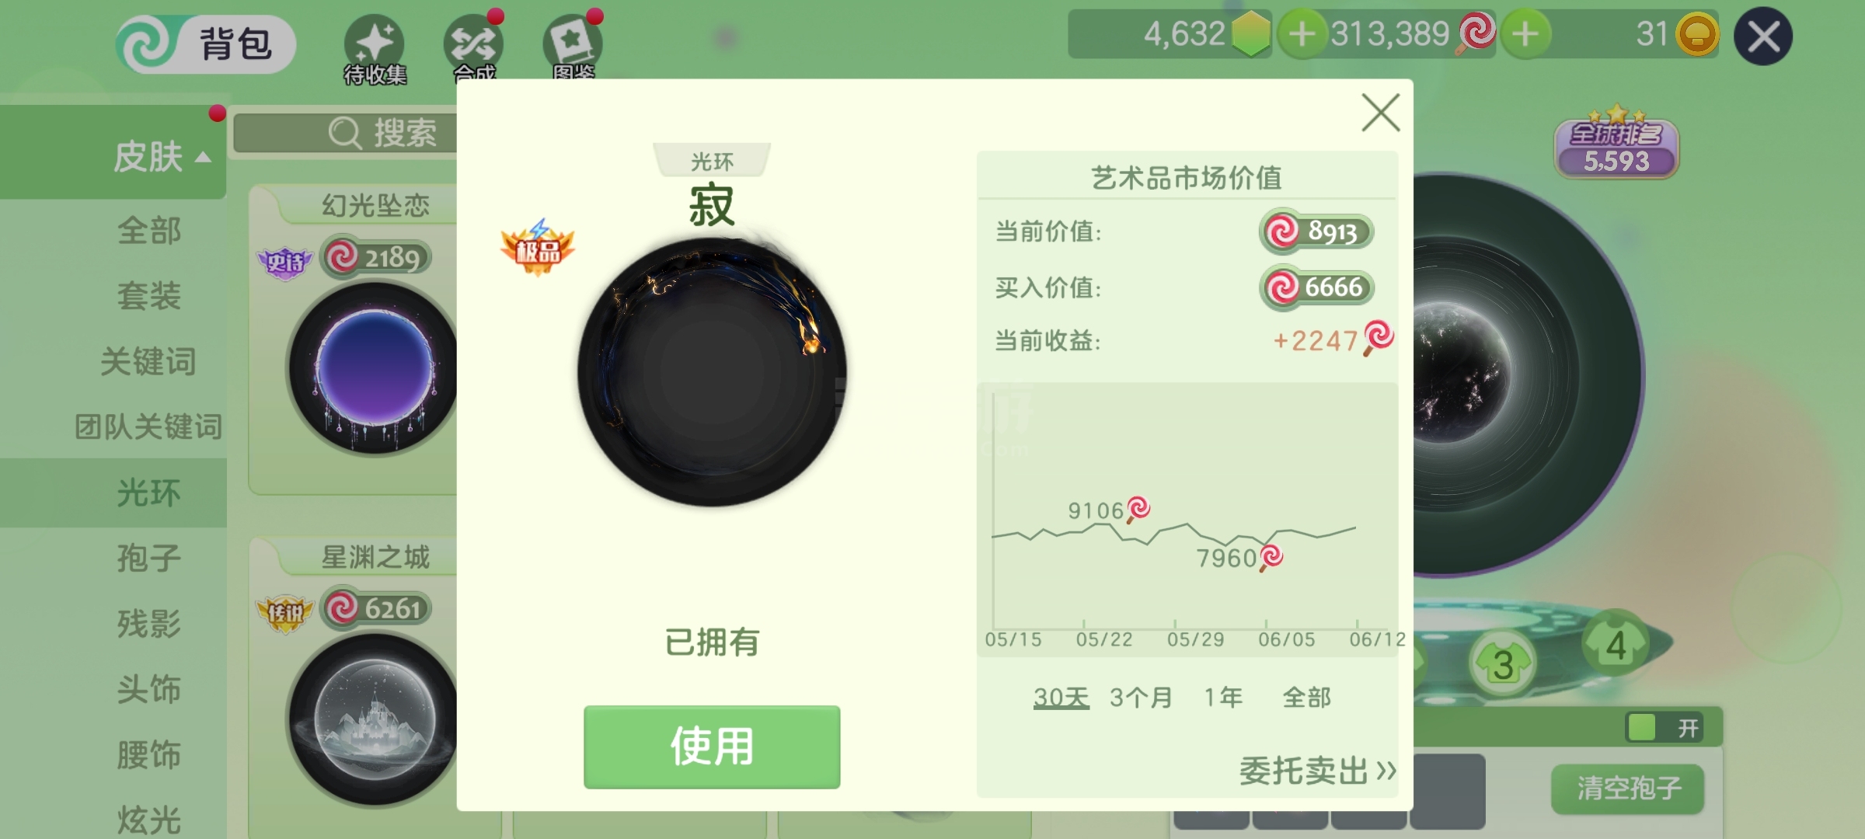The height and width of the screenshot is (839, 1865).
Task: Switch chart range to 3个月
Action: coord(1141,697)
